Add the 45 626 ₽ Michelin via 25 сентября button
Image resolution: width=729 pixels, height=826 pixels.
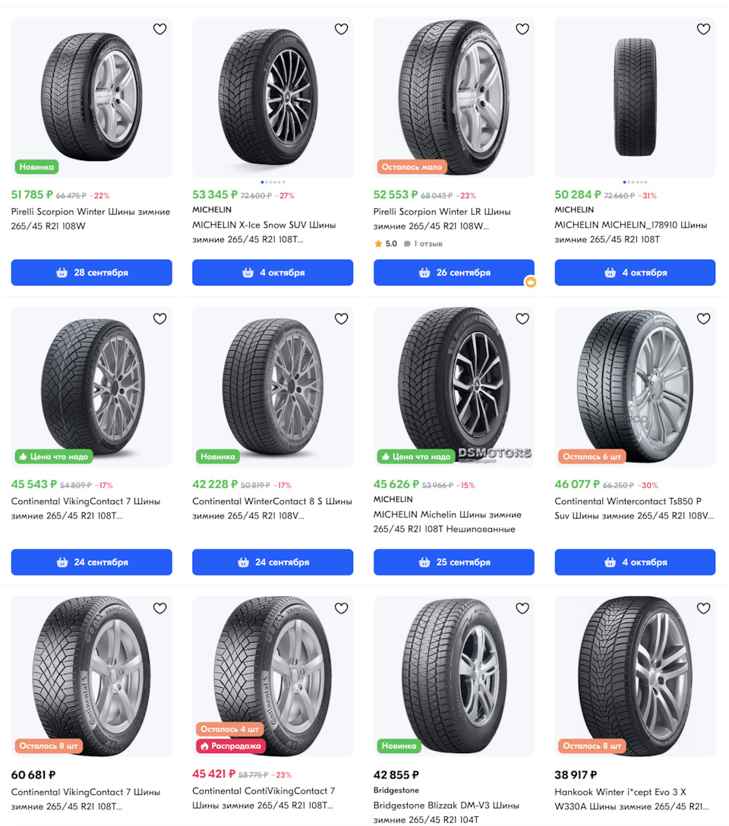[x=453, y=563]
